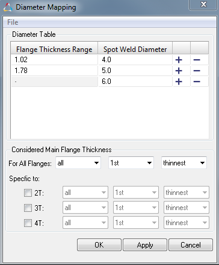Open the 3T 'all' dropdown
The width and height of the screenshot is (219, 265).
point(85,208)
